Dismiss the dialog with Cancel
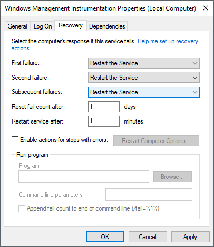 [x=148, y=237]
